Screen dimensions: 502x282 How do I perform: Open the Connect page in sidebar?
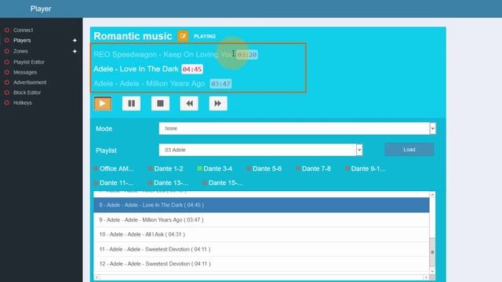(x=23, y=30)
